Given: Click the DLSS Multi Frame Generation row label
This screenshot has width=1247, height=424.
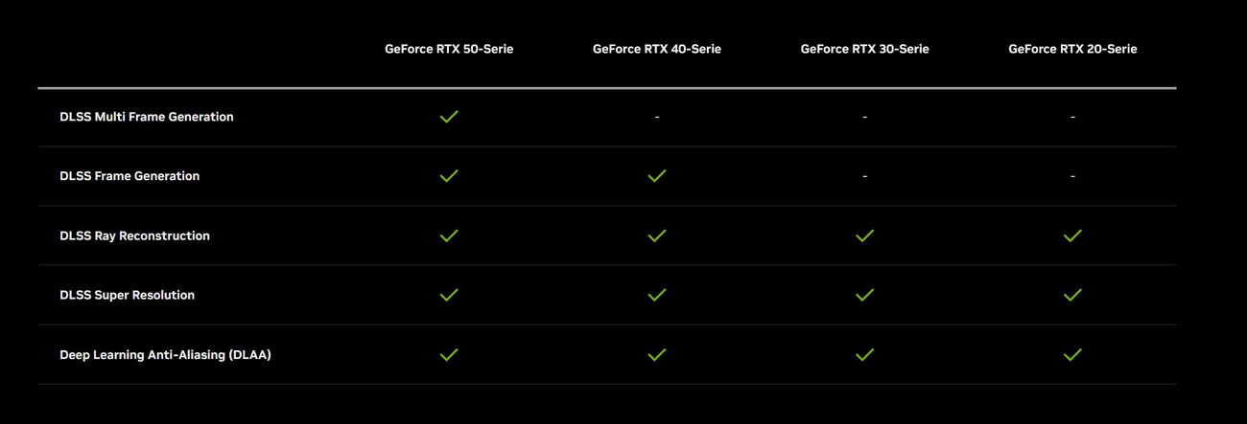Looking at the screenshot, I should coord(147,117).
